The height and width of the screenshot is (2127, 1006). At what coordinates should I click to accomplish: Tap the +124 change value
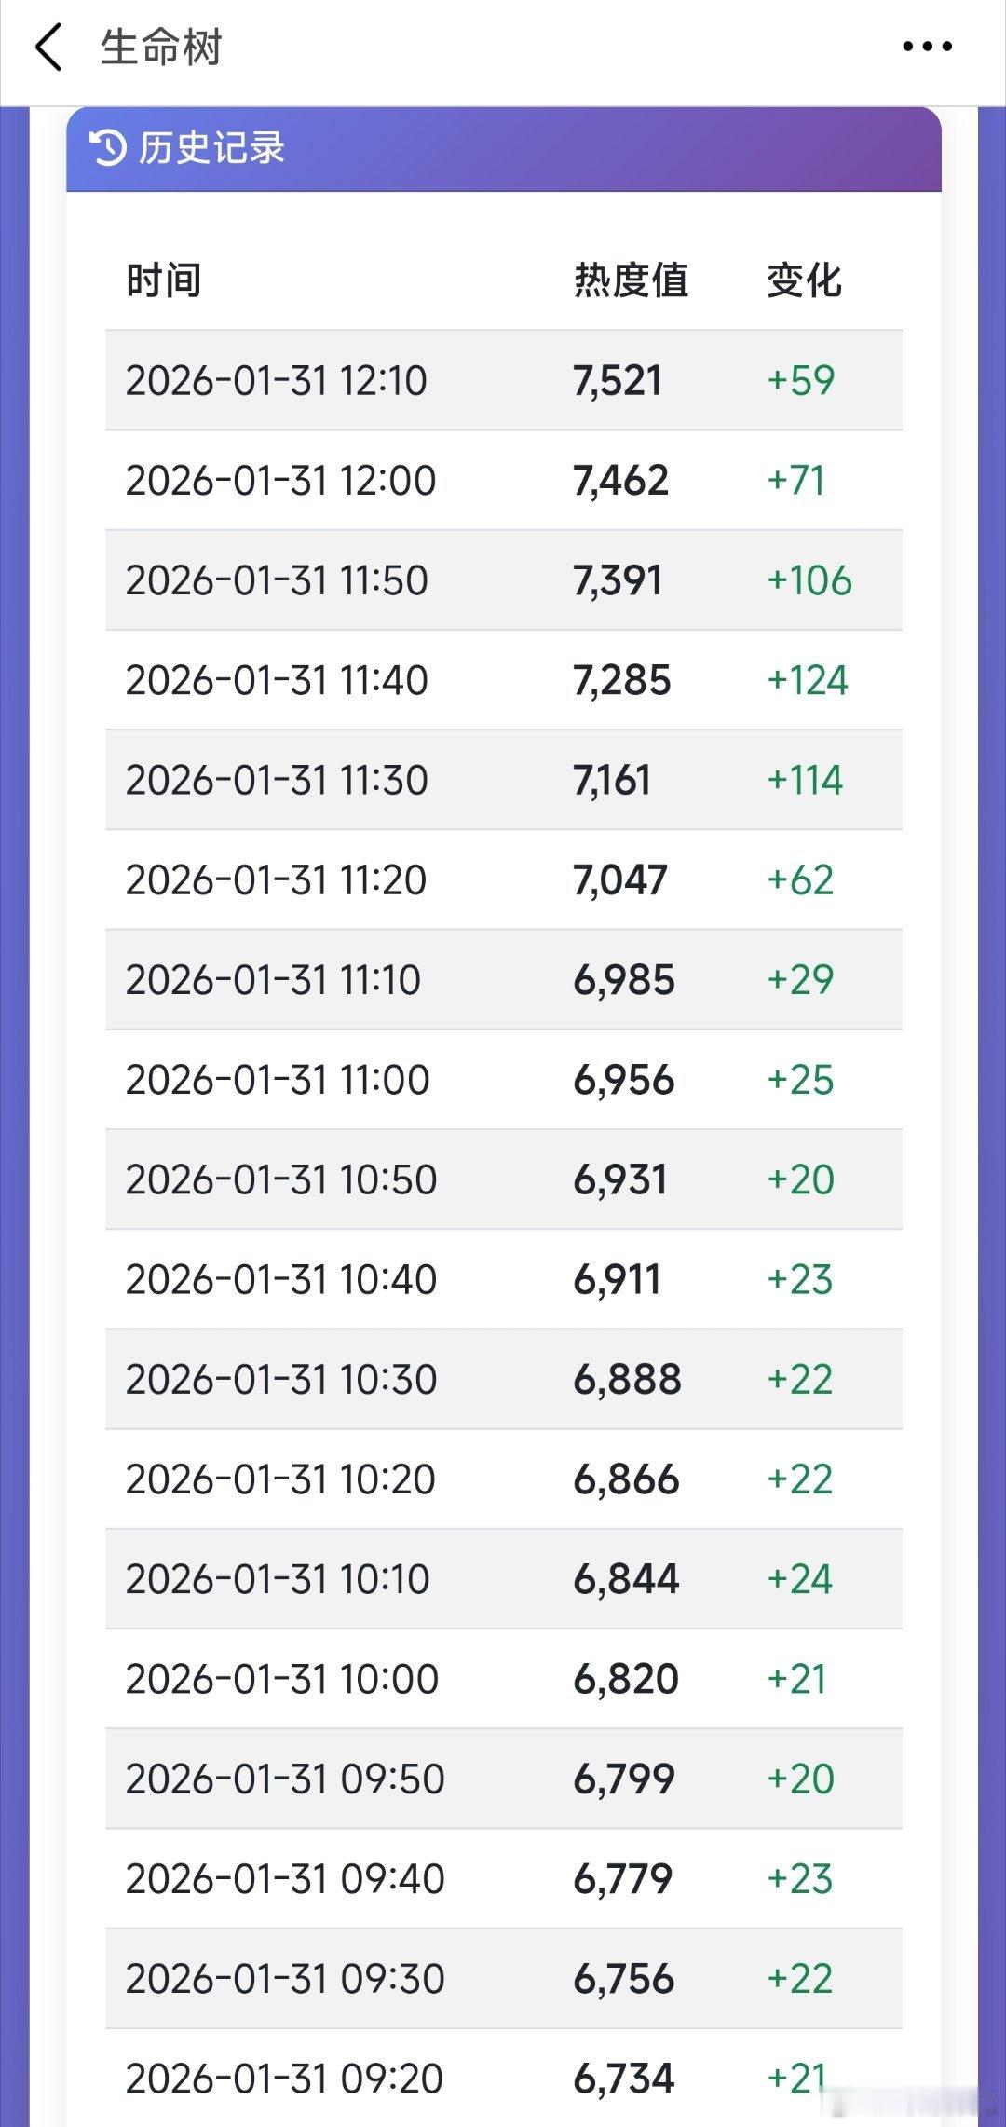click(x=808, y=680)
